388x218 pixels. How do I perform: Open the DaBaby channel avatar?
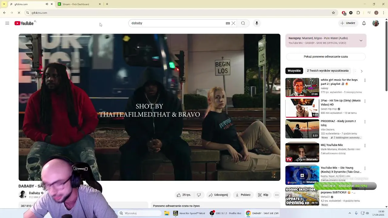(22, 194)
